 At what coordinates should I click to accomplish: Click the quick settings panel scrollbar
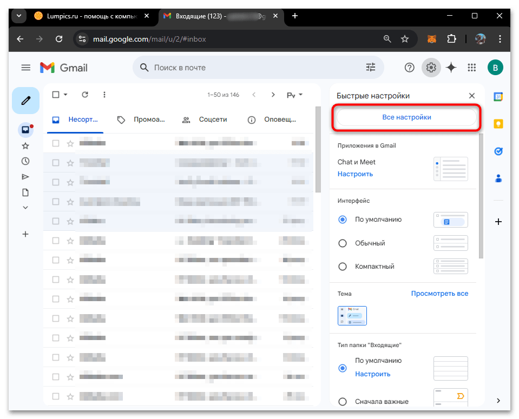tap(481, 196)
